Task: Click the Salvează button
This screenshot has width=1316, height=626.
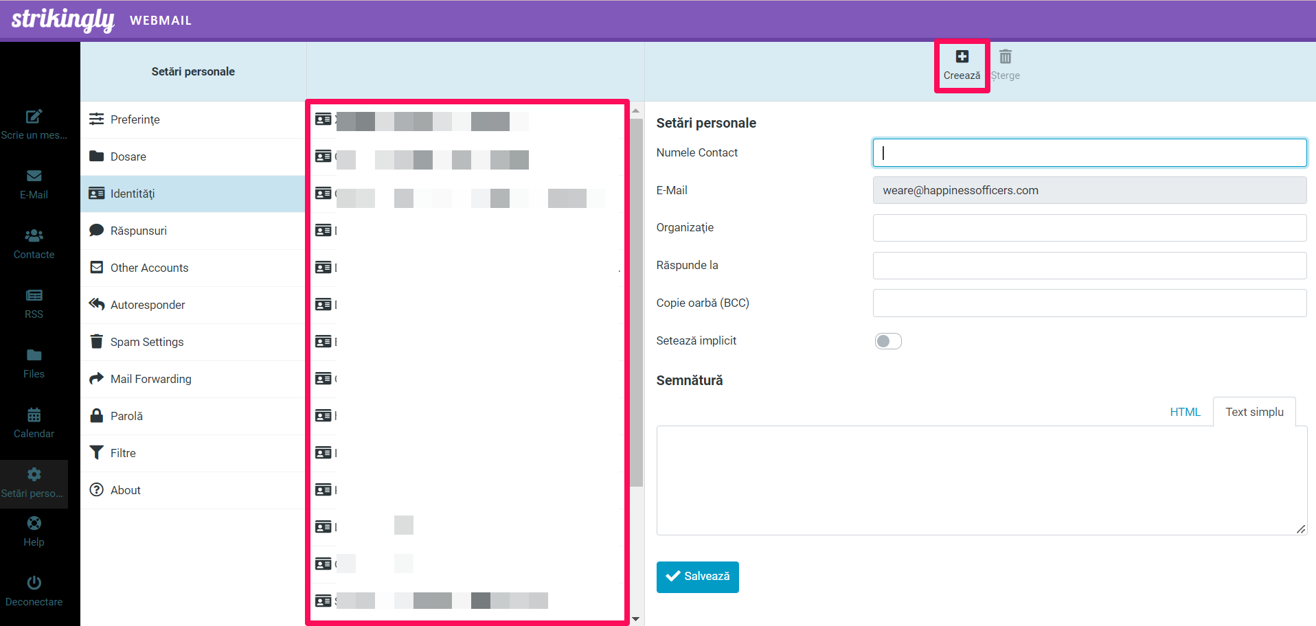Action: [x=697, y=577]
